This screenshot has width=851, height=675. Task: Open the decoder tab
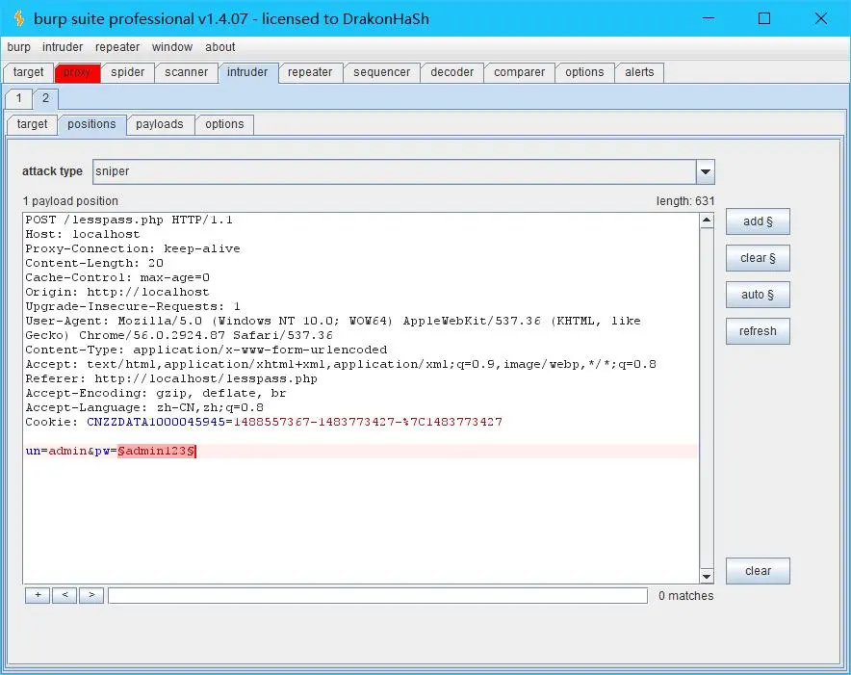(452, 72)
